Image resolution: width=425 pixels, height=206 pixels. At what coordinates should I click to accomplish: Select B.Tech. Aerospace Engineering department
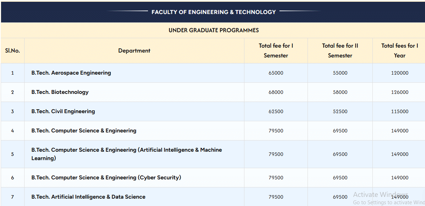71,73
